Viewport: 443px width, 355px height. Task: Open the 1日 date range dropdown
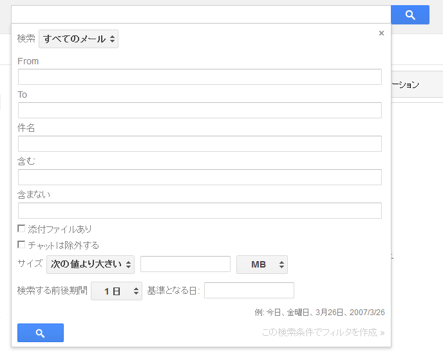pyautogui.click(x=117, y=291)
